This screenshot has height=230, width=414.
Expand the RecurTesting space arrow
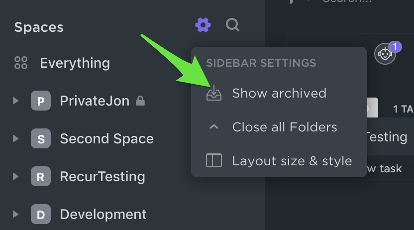pos(15,176)
